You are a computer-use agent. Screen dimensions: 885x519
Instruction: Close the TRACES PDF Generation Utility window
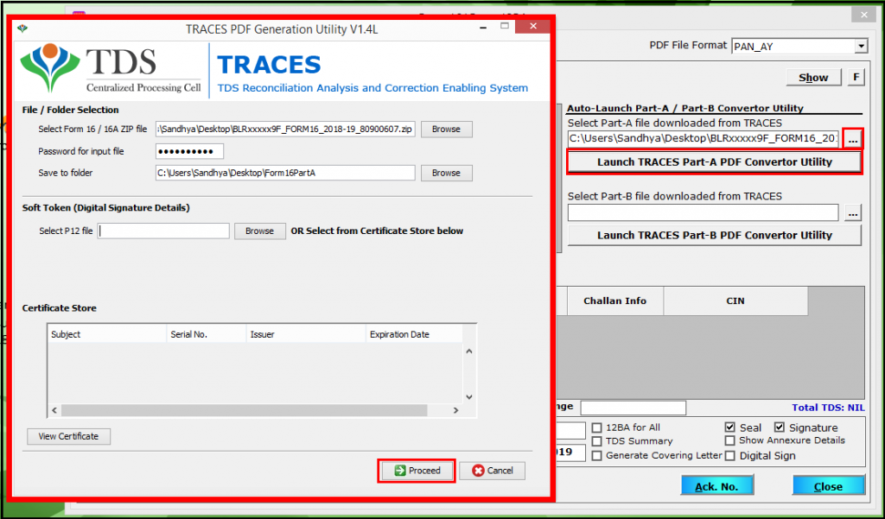point(532,27)
